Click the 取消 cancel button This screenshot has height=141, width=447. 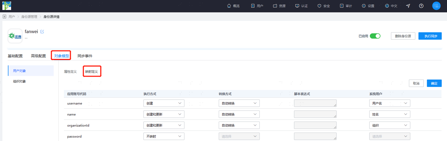tap(416, 84)
